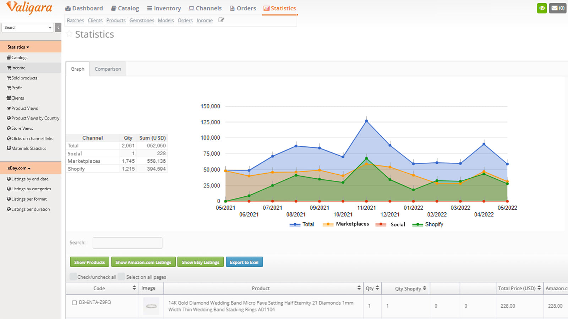The width and height of the screenshot is (568, 319).
Task: Open Materials Statistics in the sidebar
Action: [28, 149]
